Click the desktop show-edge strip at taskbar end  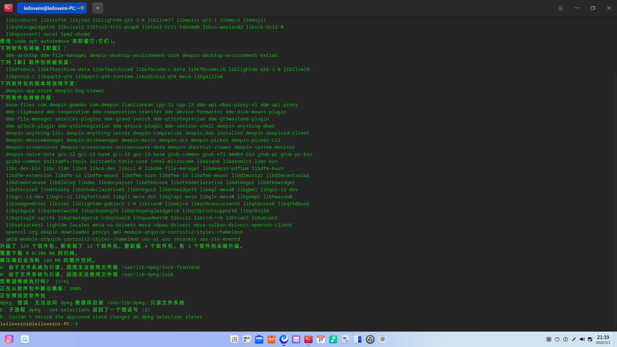tap(615, 339)
